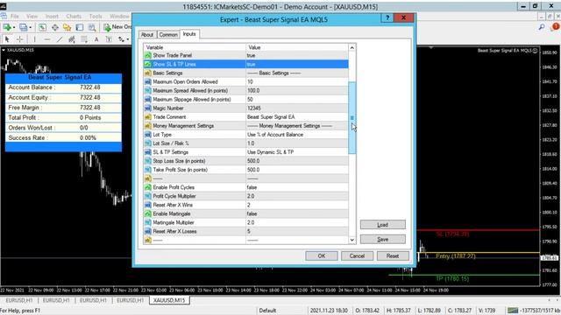The width and height of the screenshot is (561, 315).
Task: Click the Save button
Action: (x=382, y=239)
